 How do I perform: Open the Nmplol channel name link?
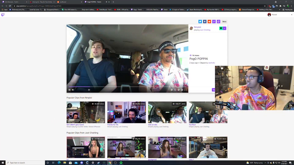(197, 27)
